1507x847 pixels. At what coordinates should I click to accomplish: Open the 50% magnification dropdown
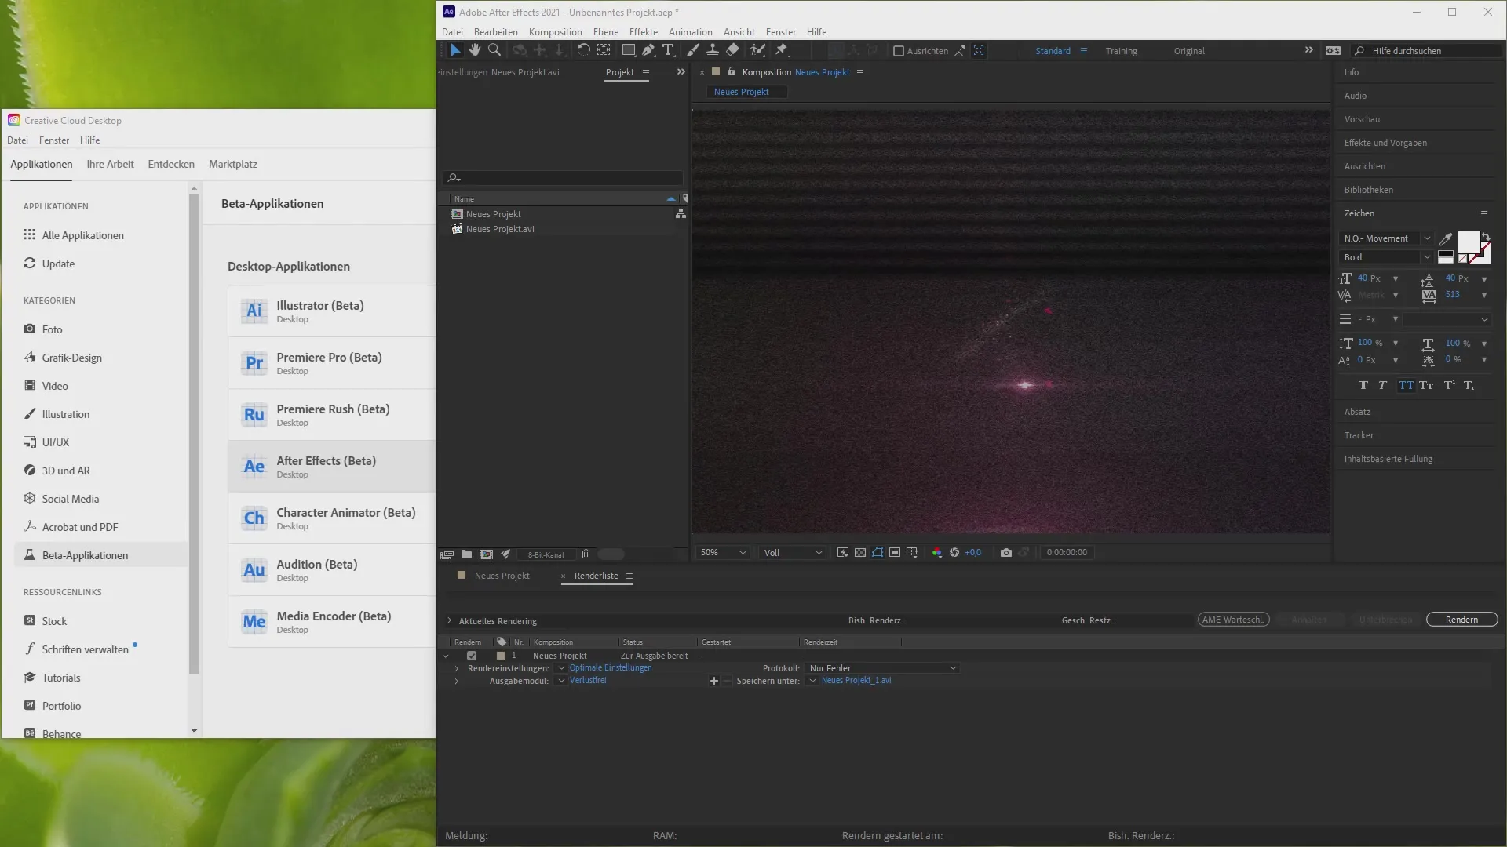(723, 553)
